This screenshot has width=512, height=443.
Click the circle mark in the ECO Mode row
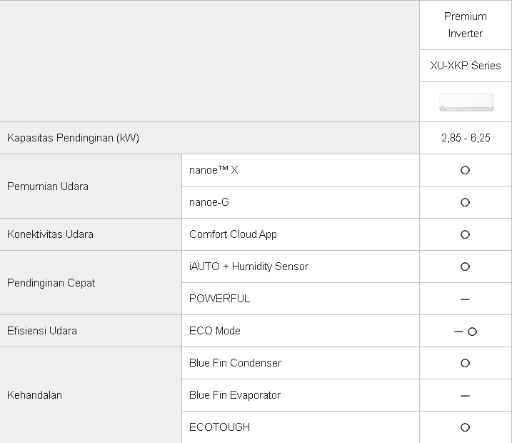click(472, 332)
